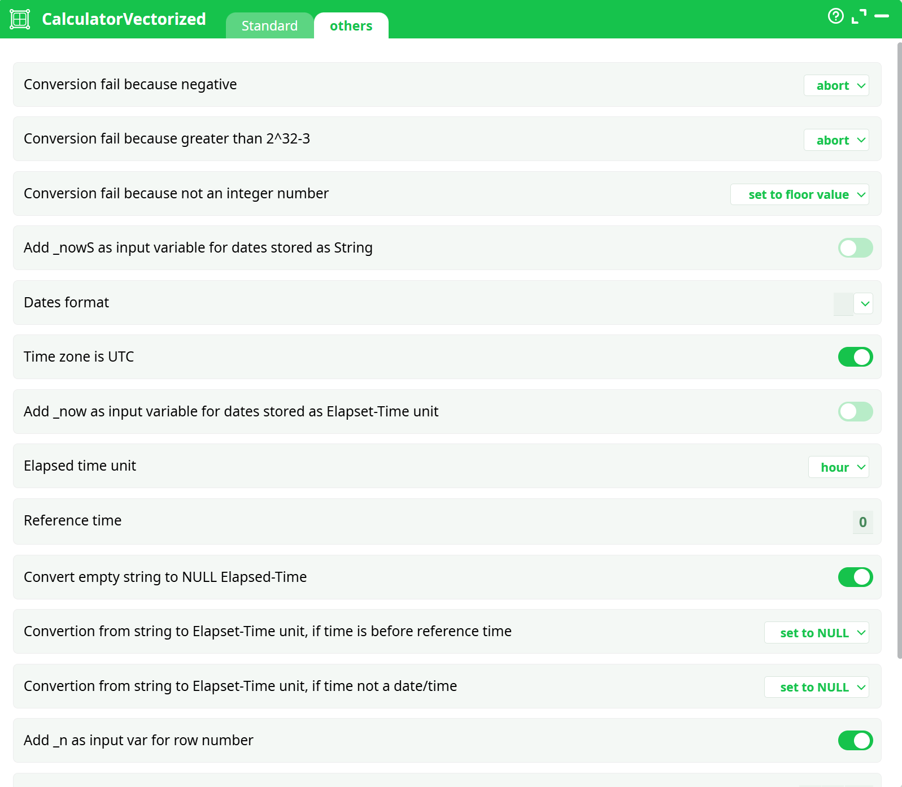The height and width of the screenshot is (787, 902).
Task: Click the Reference time value field
Action: click(x=862, y=523)
